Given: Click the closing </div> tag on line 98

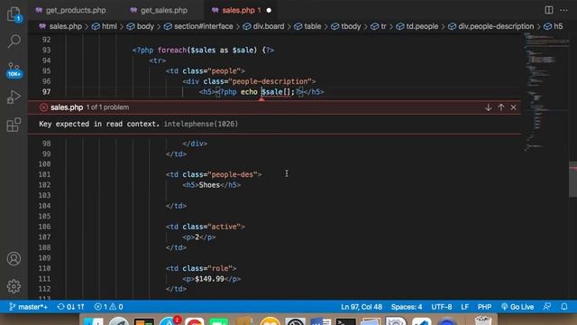Looking at the screenshot, I should [195, 144].
